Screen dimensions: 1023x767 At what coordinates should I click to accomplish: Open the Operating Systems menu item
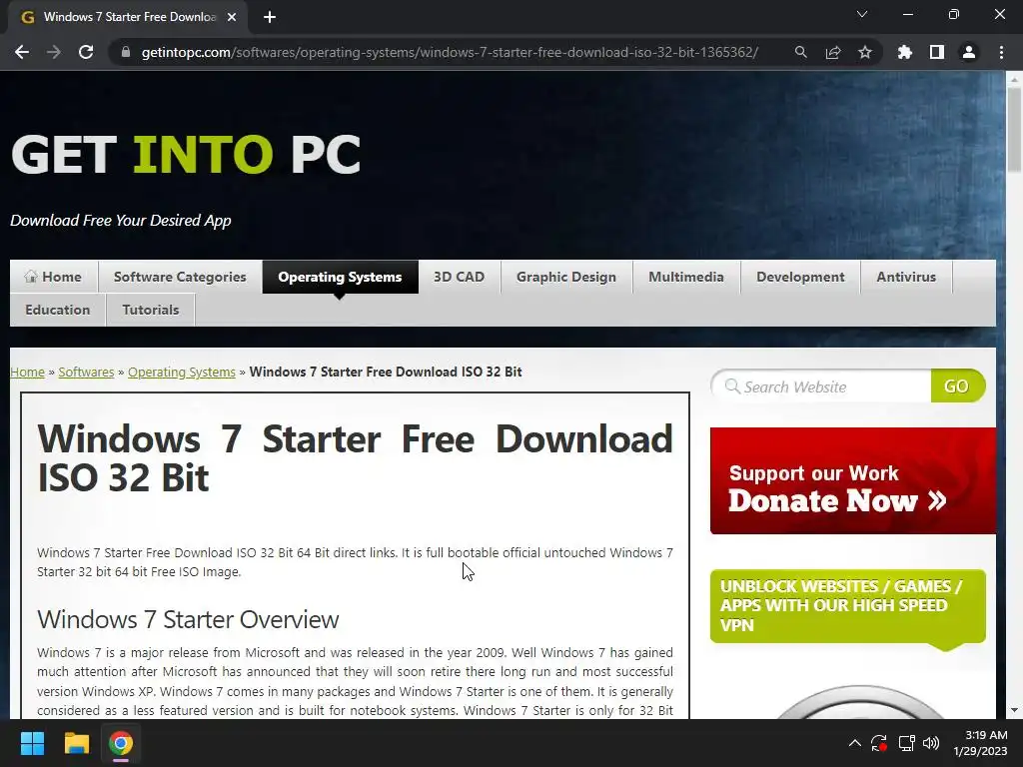(340, 277)
